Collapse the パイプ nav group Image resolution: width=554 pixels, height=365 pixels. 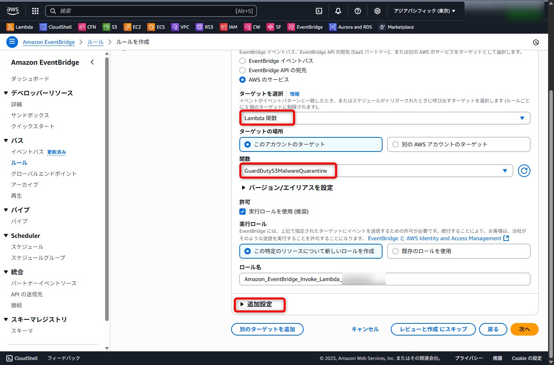[x=6, y=210]
